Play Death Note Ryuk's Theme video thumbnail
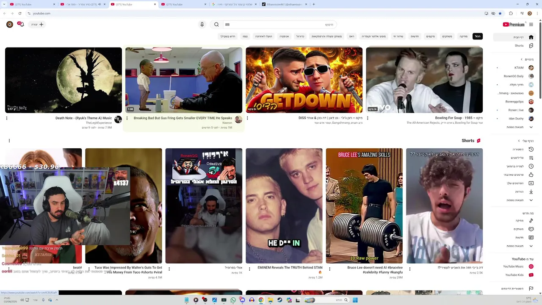Screen dimensions: 542x305 [64, 80]
